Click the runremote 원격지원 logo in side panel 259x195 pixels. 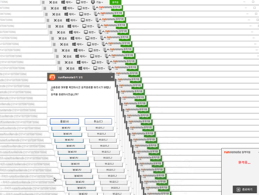[x=237, y=152]
